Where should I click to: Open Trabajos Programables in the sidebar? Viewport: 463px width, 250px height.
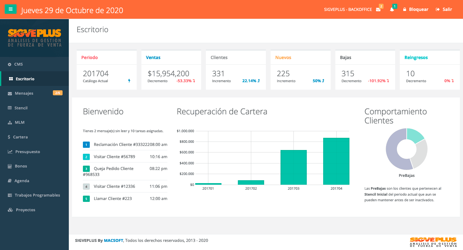tap(37, 195)
